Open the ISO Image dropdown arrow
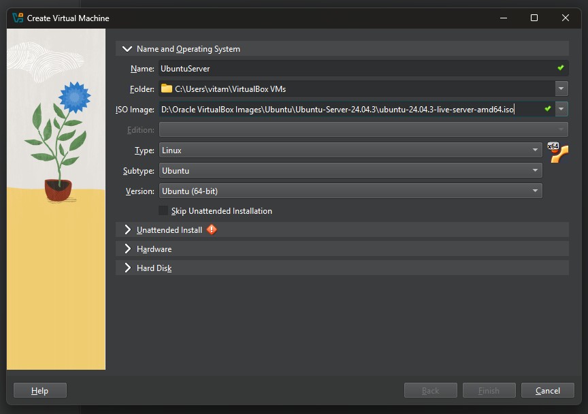 (561, 109)
